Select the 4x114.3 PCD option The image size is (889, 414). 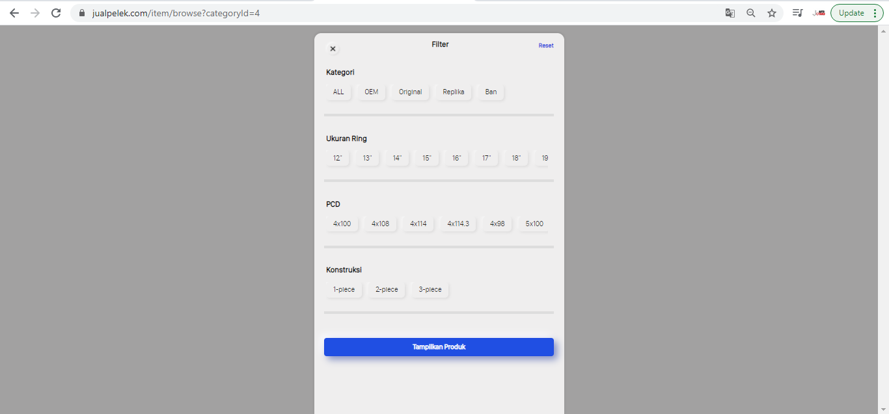tap(458, 224)
